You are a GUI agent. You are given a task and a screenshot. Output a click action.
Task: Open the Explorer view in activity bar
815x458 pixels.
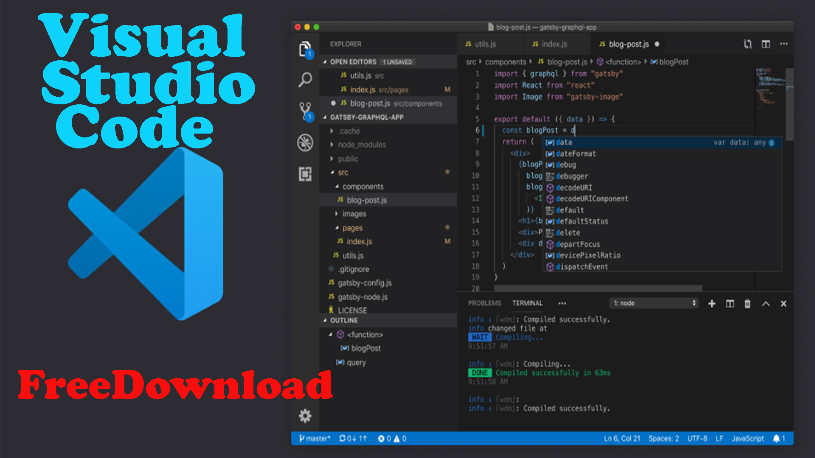pyautogui.click(x=305, y=49)
